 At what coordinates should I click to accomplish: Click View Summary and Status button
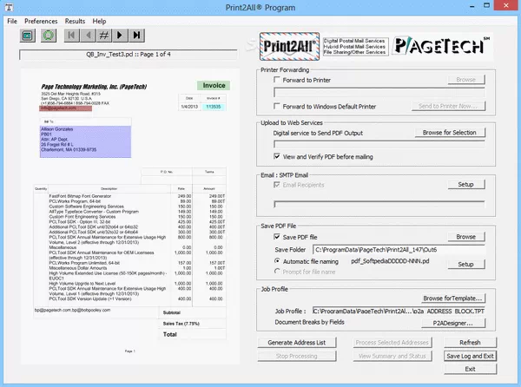392,356
